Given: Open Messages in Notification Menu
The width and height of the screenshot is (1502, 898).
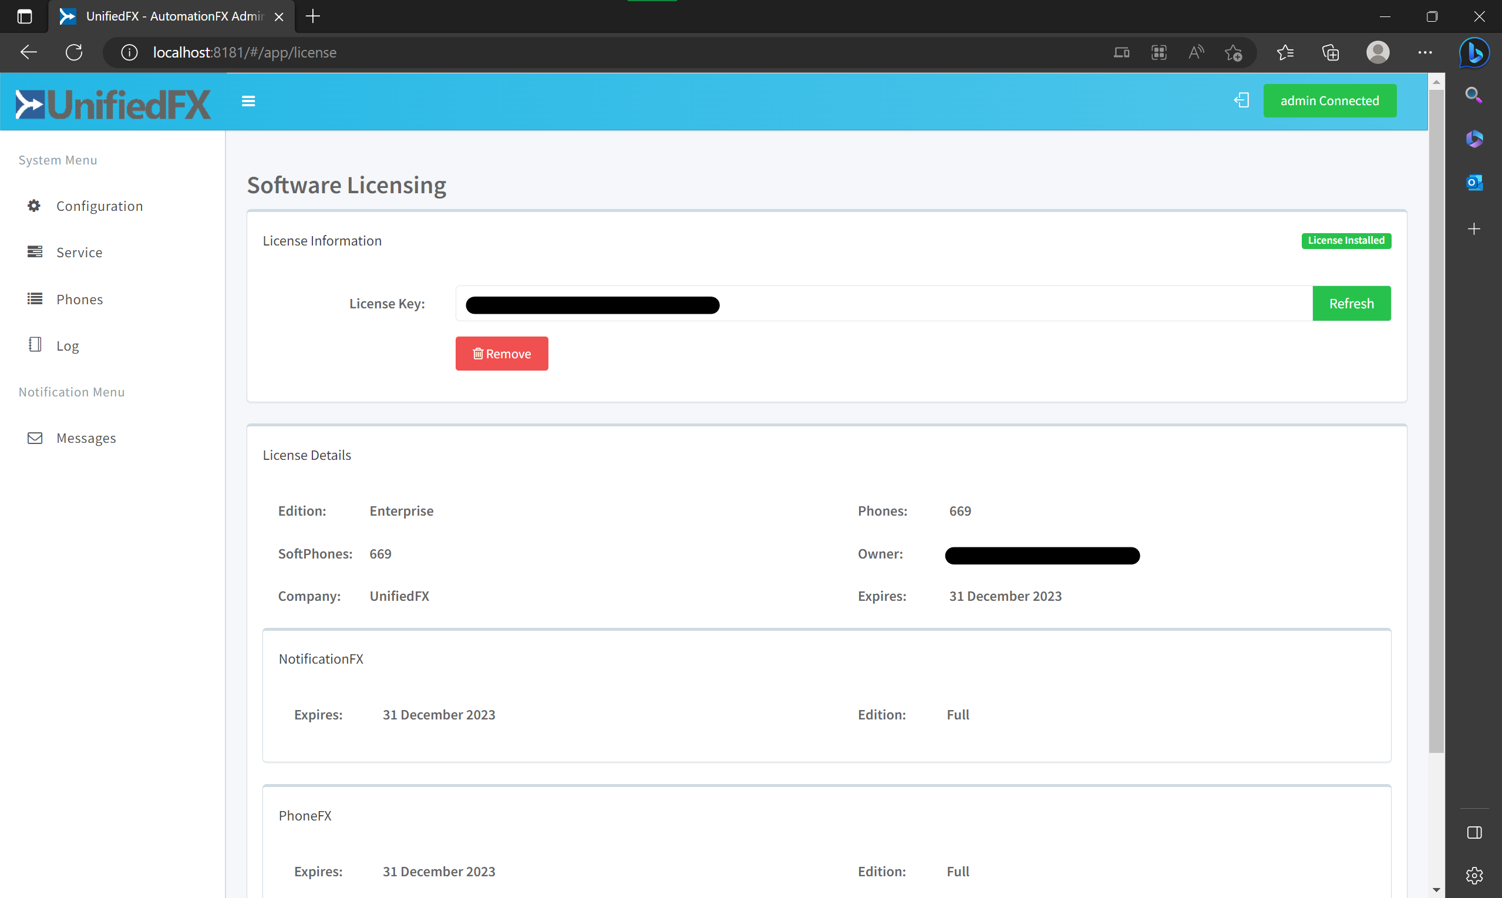Looking at the screenshot, I should point(86,438).
